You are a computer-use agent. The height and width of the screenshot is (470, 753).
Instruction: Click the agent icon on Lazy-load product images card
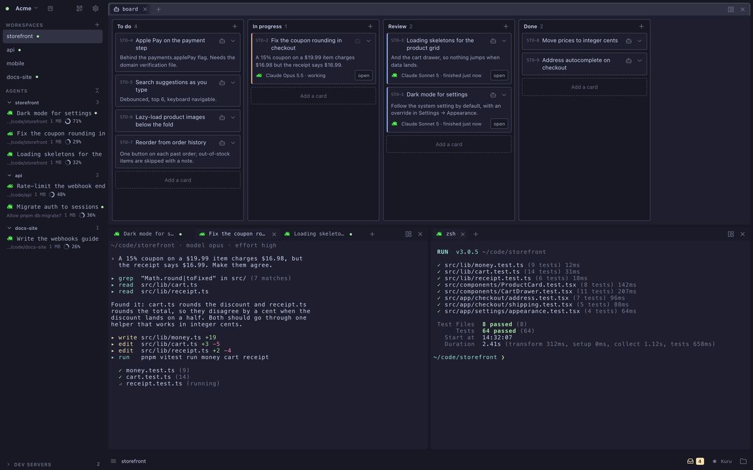(222, 117)
